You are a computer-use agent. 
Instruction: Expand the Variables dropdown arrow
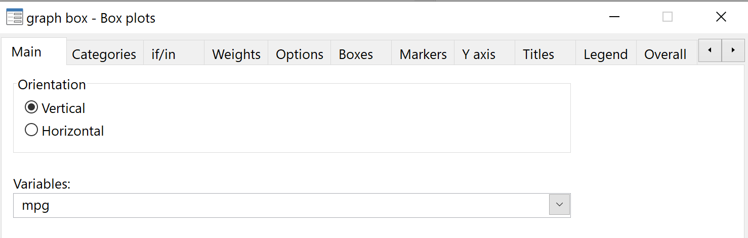559,205
